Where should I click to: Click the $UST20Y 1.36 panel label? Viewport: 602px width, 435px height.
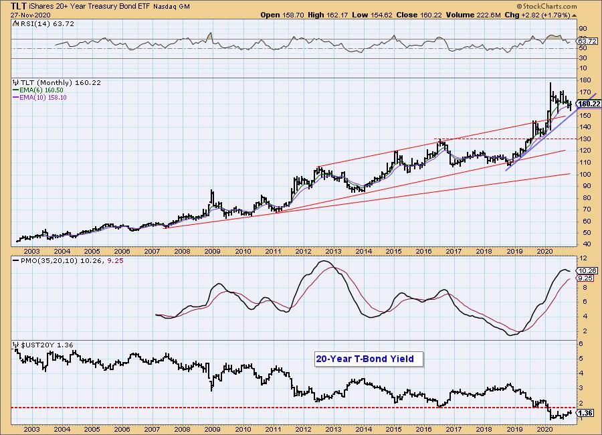pyautogui.click(x=47, y=345)
